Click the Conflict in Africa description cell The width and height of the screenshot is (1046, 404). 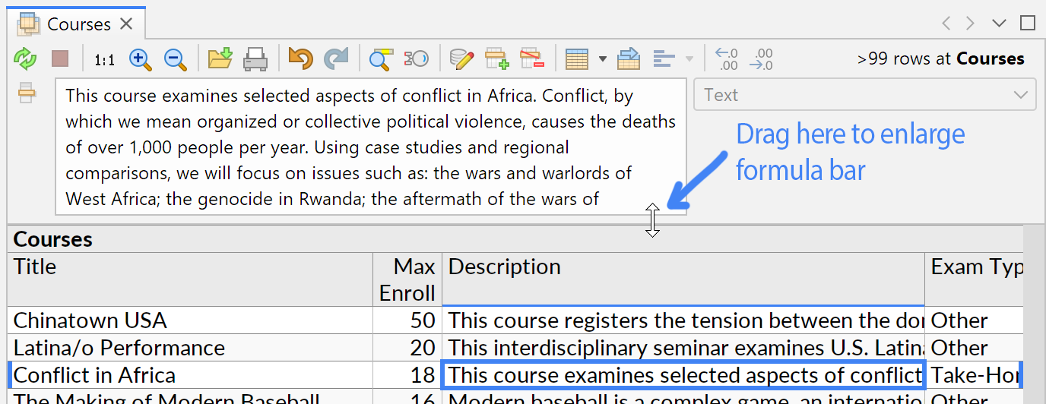pos(683,375)
